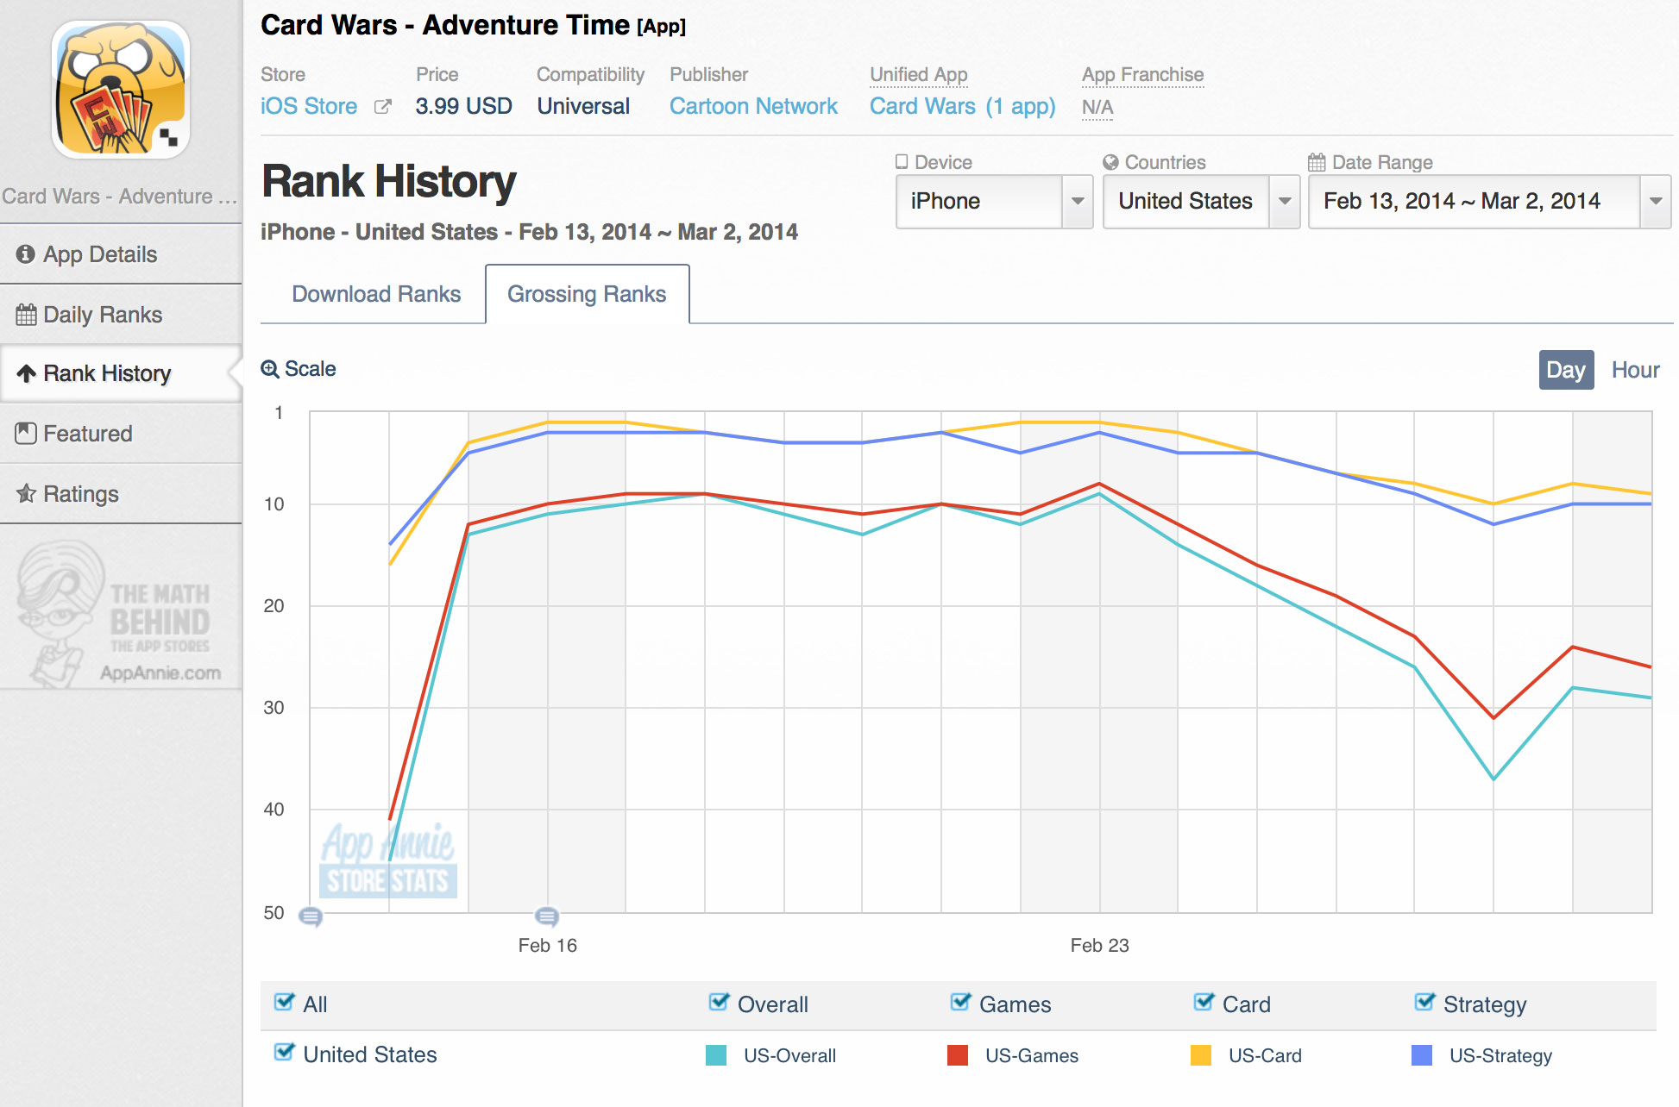Viewport: 1679px width, 1107px height.
Task: Toggle the United States checkbox
Action: point(284,1052)
